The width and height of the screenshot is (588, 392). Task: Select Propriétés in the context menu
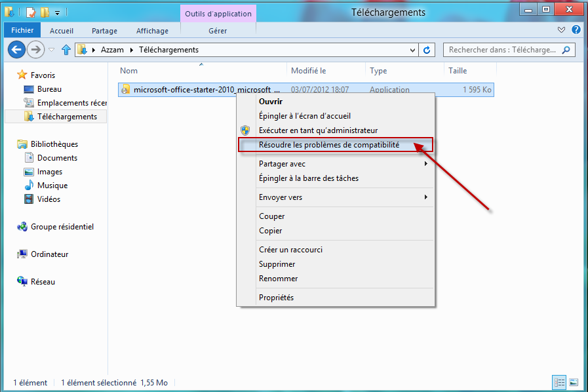pyautogui.click(x=276, y=298)
